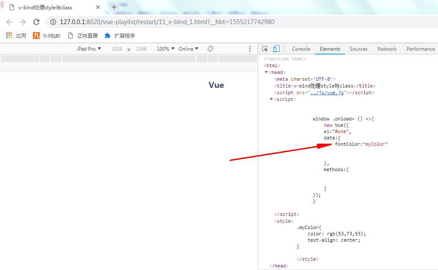Image resolution: width=438 pixels, height=270 pixels.
Task: Click the fontColor:"myColor" code line
Action: pyautogui.click(x=361, y=144)
